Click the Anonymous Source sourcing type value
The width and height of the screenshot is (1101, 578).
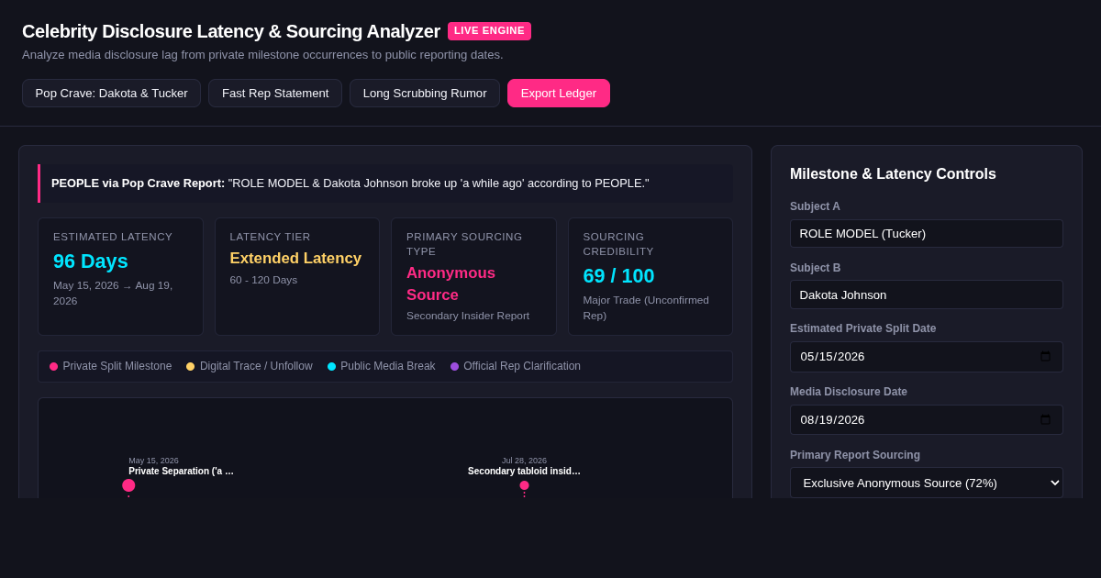point(451,284)
